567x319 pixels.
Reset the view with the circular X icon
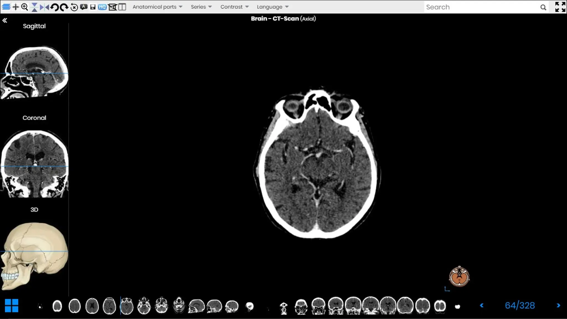pos(74,7)
